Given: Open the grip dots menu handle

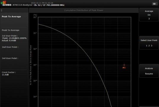Looking at the screenshot, I should (1, 10).
